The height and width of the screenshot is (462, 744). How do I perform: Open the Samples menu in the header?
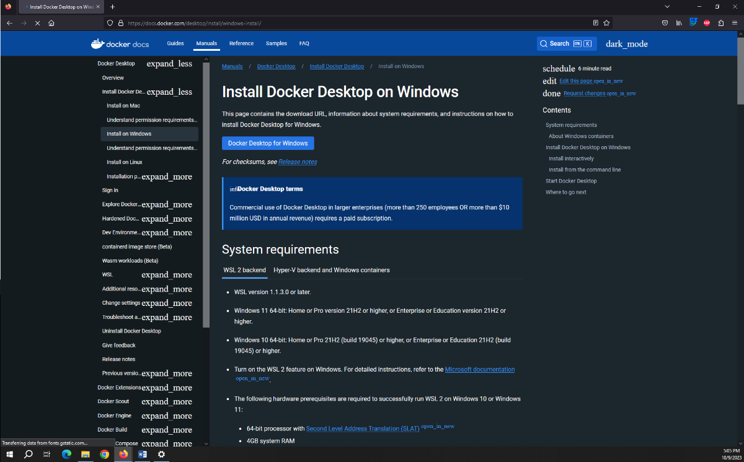point(277,43)
